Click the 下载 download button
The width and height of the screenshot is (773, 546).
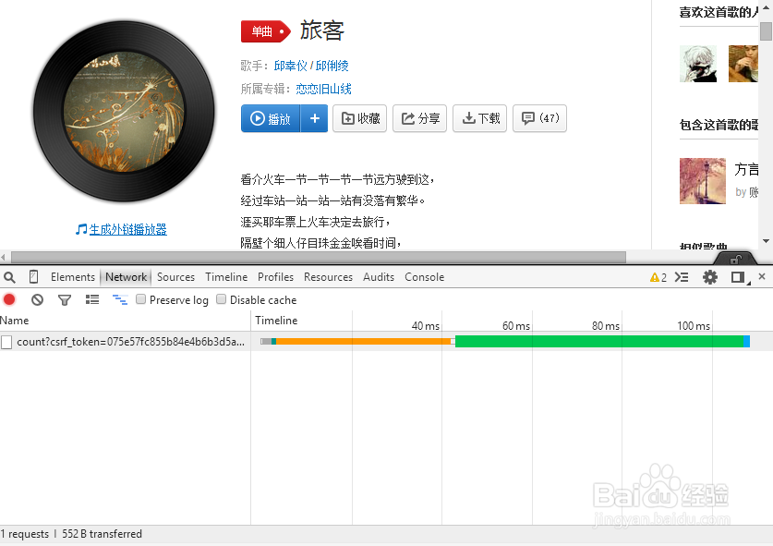pos(479,118)
